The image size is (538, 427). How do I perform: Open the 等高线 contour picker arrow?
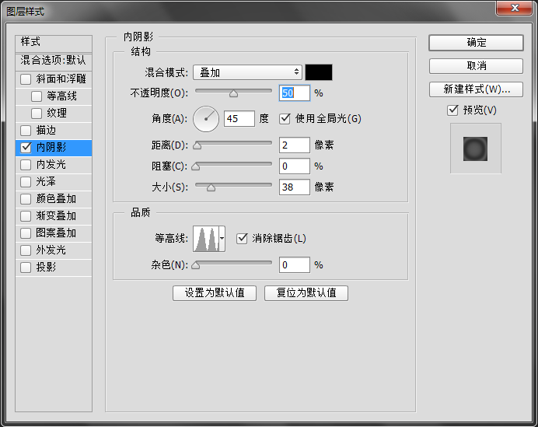click(222, 239)
